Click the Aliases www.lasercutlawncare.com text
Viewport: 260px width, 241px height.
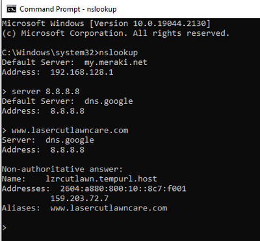(109, 208)
